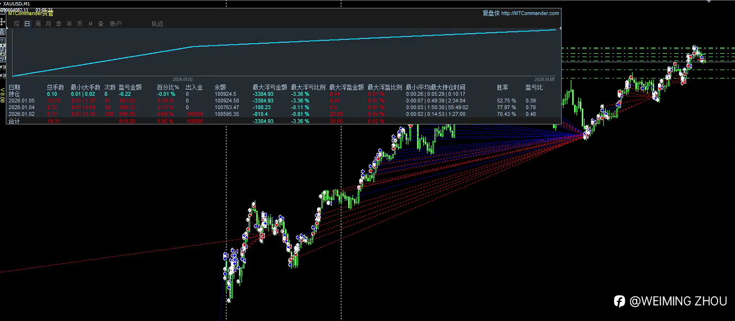735x321 pixels.
Task: Select the 季 quarterly tab
Action: [x=59, y=24]
